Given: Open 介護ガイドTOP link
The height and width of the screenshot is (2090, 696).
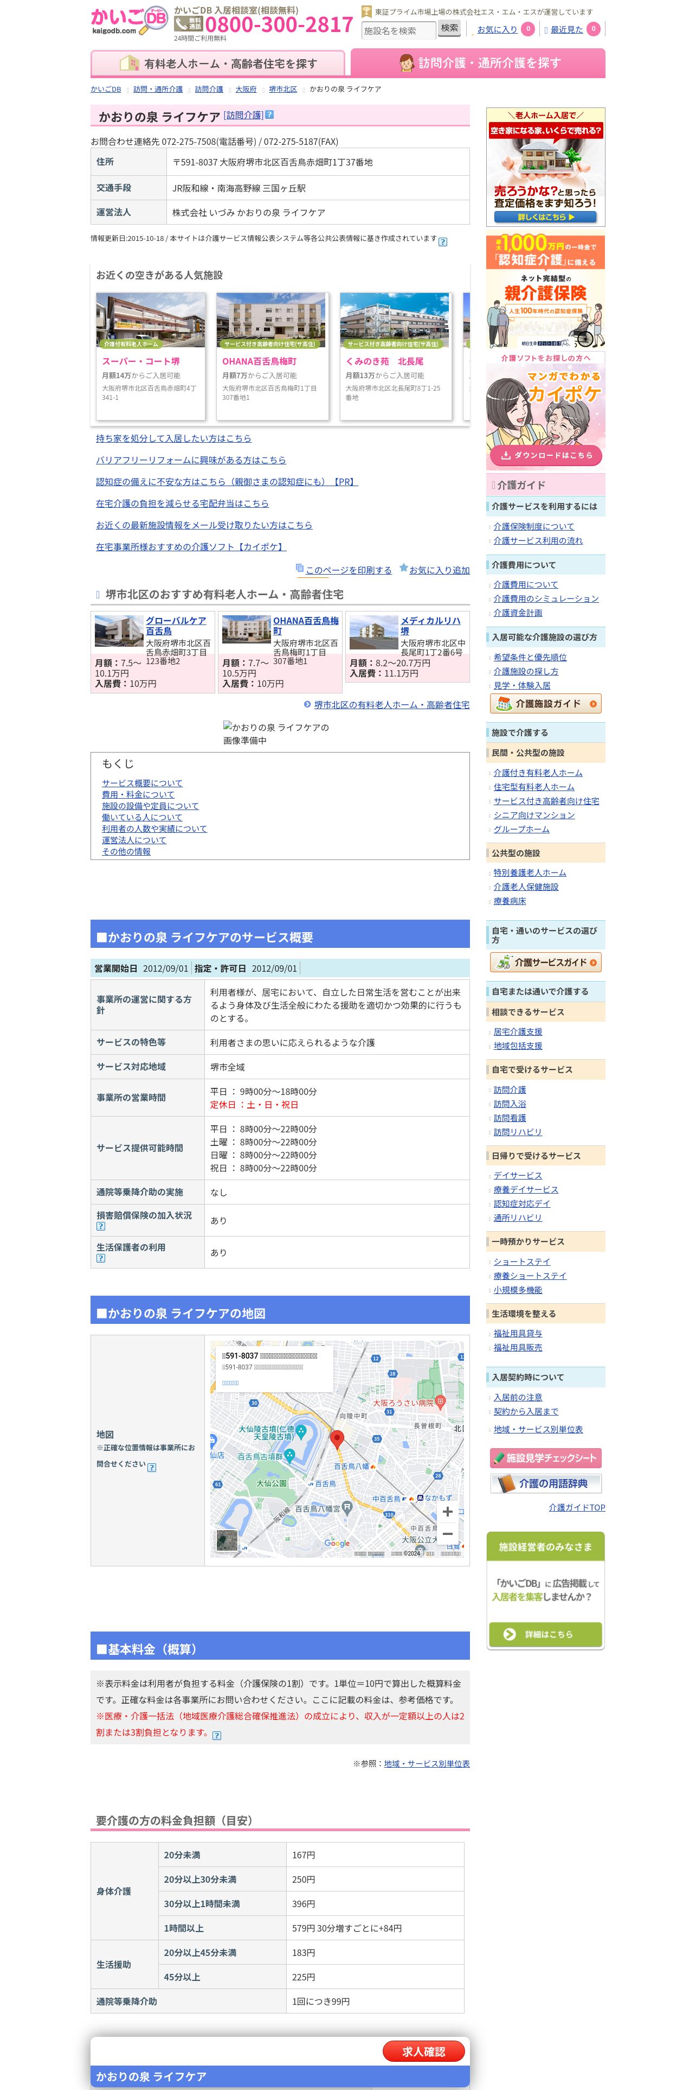Looking at the screenshot, I should click(577, 1507).
